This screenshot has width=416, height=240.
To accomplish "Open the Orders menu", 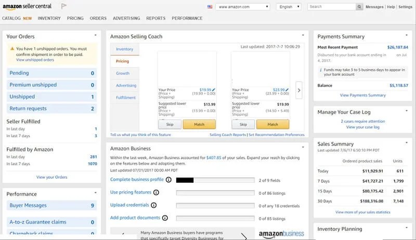I will tap(98, 18).
